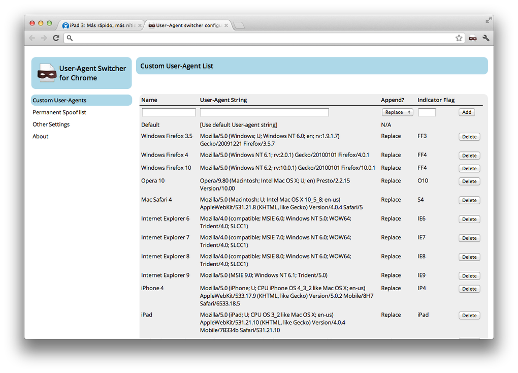Click the FF3 indicator flag
Viewport: 518px width, 373px height.
pyautogui.click(x=422, y=136)
